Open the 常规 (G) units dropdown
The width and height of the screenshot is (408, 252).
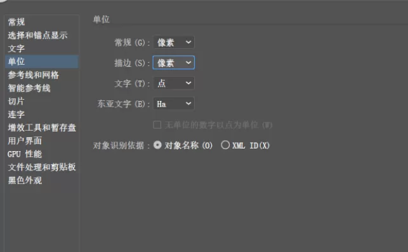click(174, 43)
